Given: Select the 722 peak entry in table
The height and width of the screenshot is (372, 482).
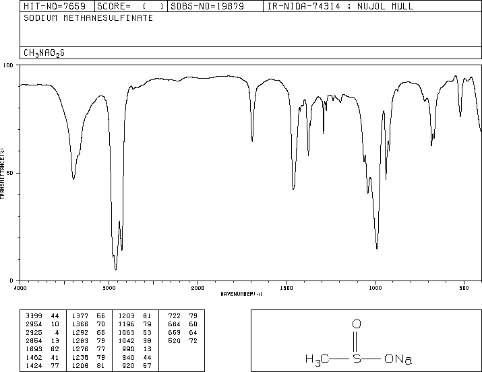Looking at the screenshot, I should point(183,316).
